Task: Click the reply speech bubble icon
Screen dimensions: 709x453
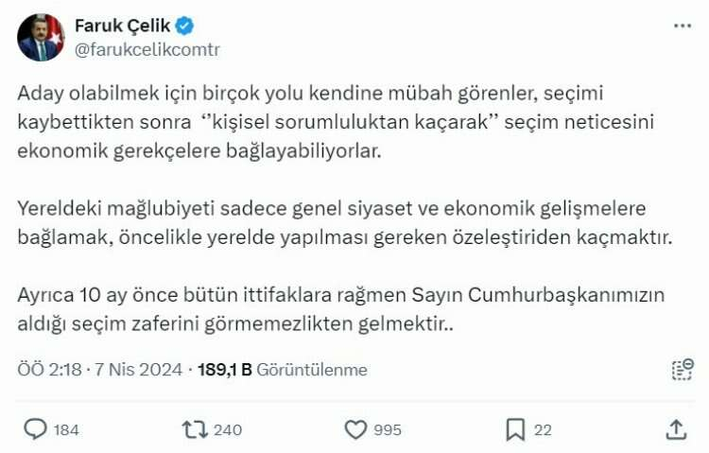Action: 35,429
